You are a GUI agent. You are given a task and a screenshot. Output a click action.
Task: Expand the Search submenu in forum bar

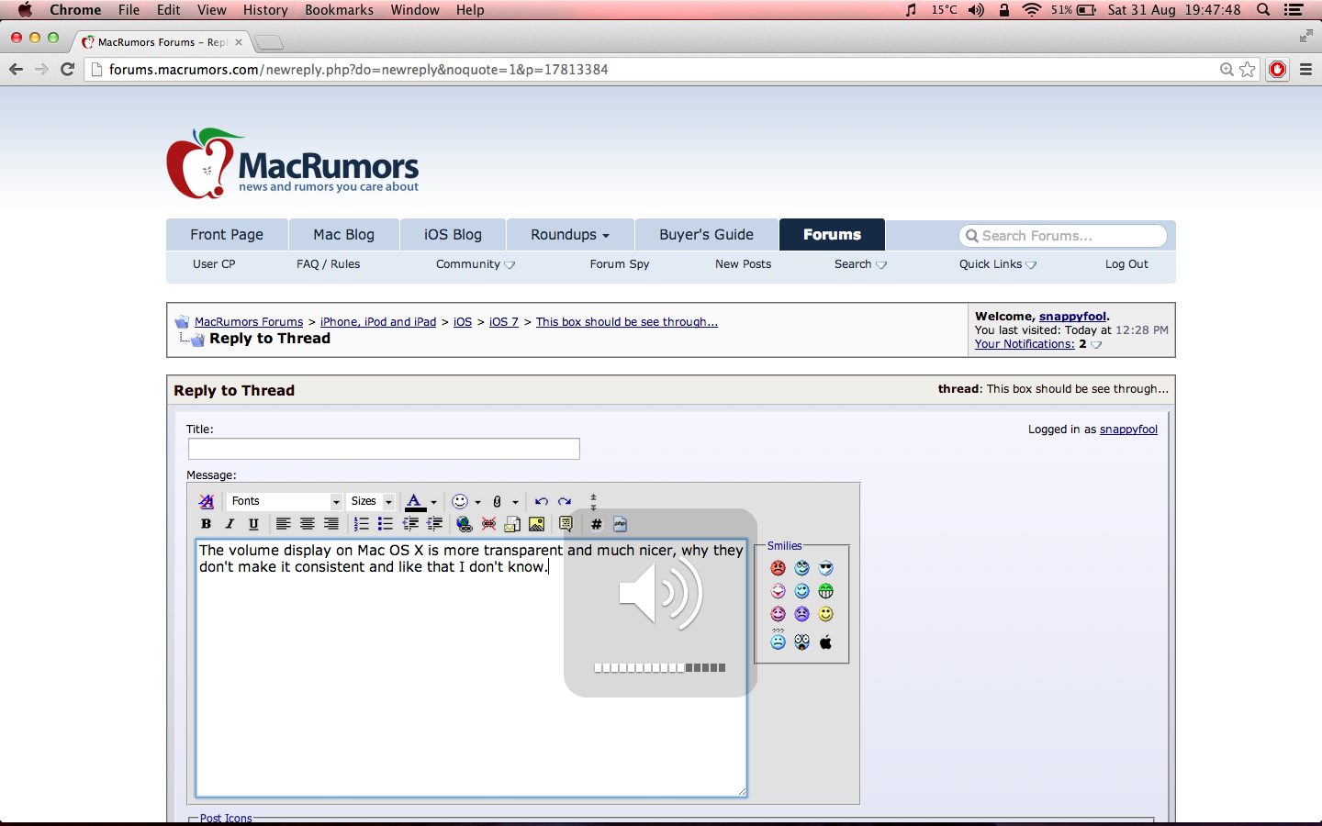(x=860, y=264)
